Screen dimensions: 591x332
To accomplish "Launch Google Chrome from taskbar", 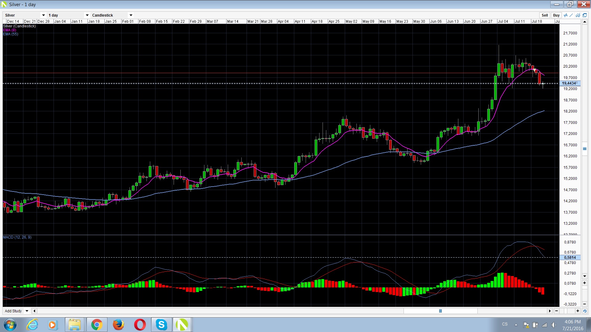I will click(x=97, y=325).
